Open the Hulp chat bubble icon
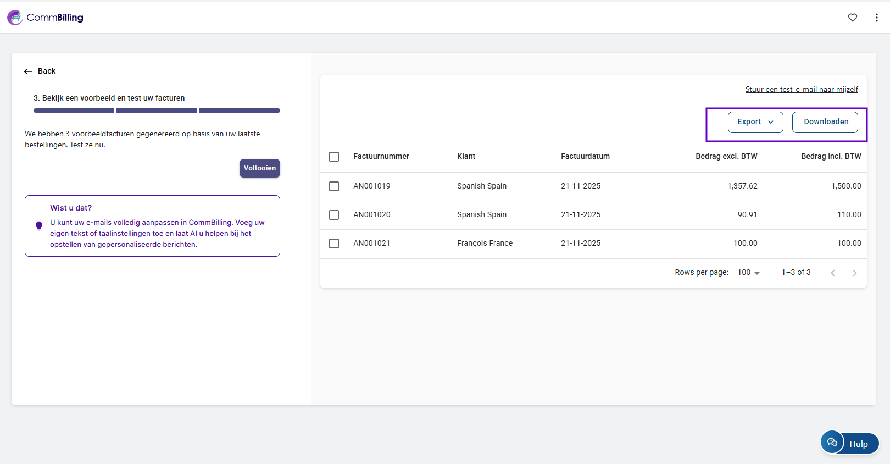890x464 pixels. [832, 442]
